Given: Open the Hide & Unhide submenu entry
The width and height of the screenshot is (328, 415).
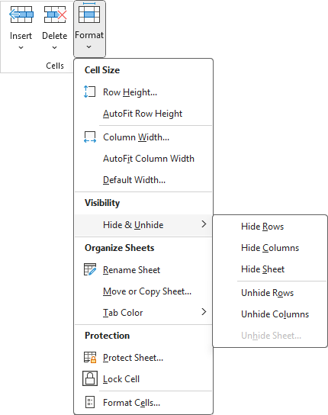Looking at the screenshot, I should point(143,225).
